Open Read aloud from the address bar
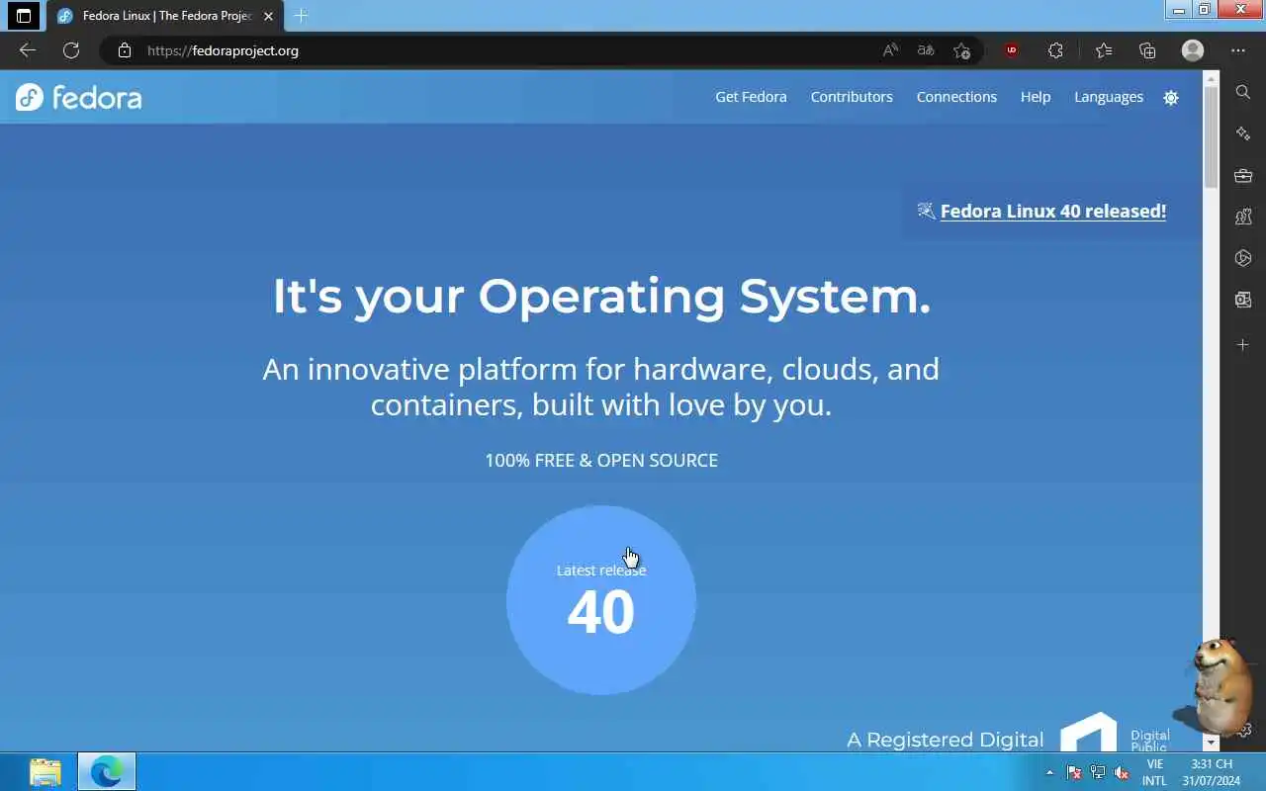The width and height of the screenshot is (1266, 791). tap(890, 50)
